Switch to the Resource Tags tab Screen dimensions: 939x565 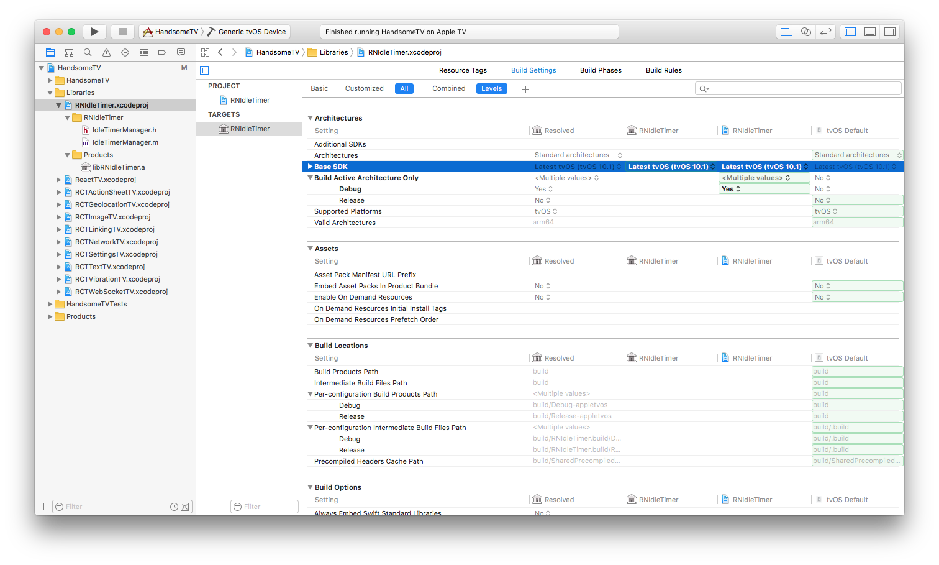[463, 70]
